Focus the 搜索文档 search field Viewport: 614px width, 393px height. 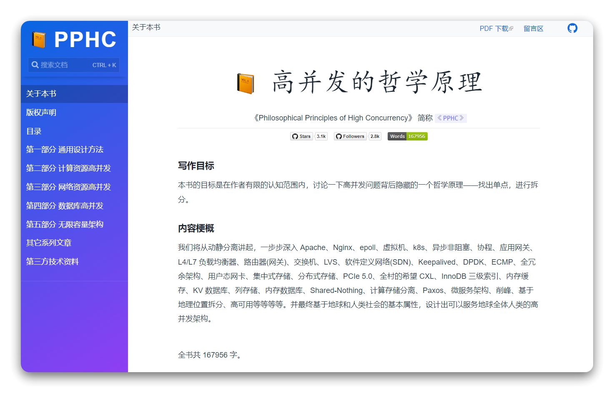click(74, 65)
